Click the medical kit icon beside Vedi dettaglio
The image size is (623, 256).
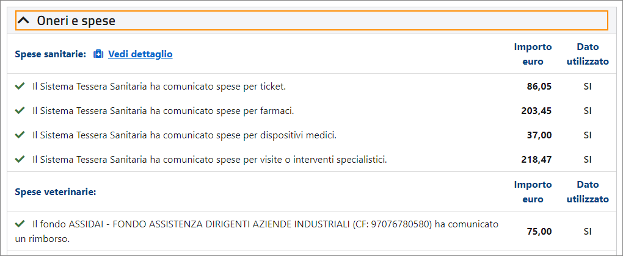[x=98, y=54]
